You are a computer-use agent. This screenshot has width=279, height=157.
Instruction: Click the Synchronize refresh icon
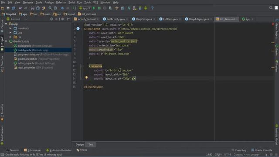pos(14,8)
